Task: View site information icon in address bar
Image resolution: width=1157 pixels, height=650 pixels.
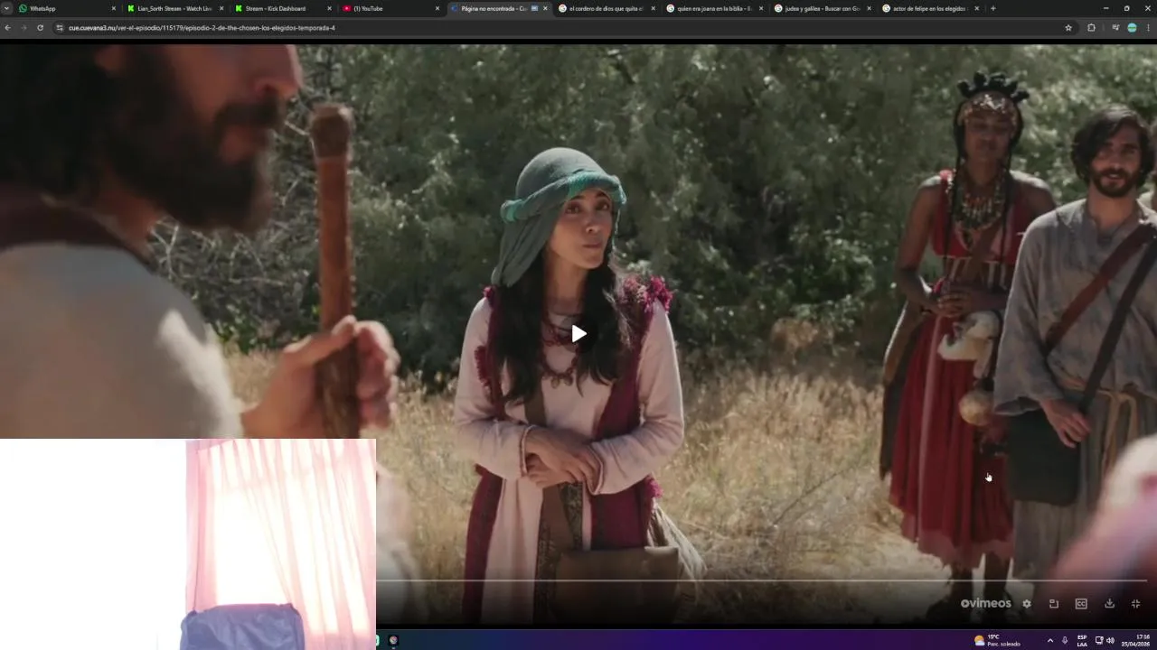Action: click(60, 28)
